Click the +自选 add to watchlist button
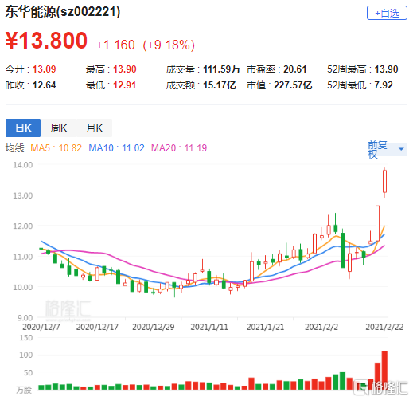Image resolution: width=413 pixels, height=401 pixels. pyautogui.click(x=387, y=13)
